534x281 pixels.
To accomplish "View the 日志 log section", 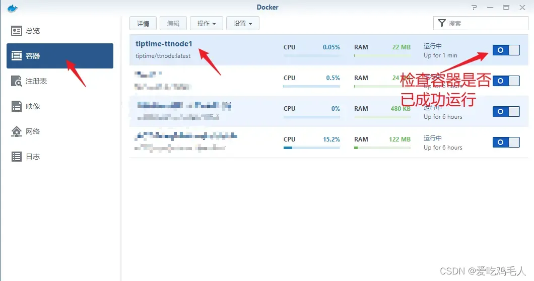I will point(60,157).
